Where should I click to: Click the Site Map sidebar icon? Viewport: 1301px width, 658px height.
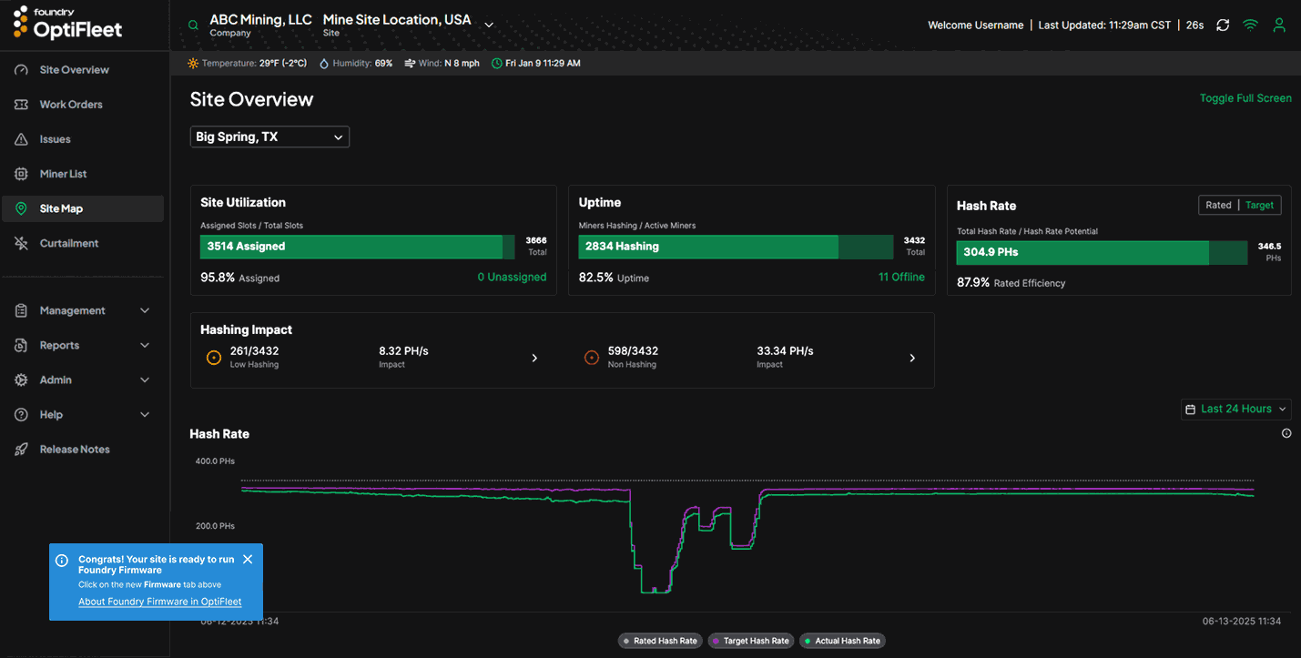[61, 208]
